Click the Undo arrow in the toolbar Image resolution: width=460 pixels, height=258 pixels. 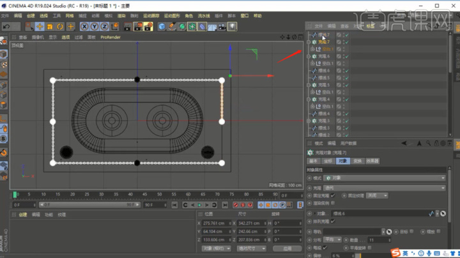click(x=6, y=26)
